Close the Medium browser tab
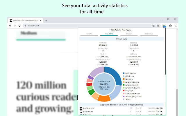Screen dimensions: 186x116 pyautogui.click(x=41, y=21)
